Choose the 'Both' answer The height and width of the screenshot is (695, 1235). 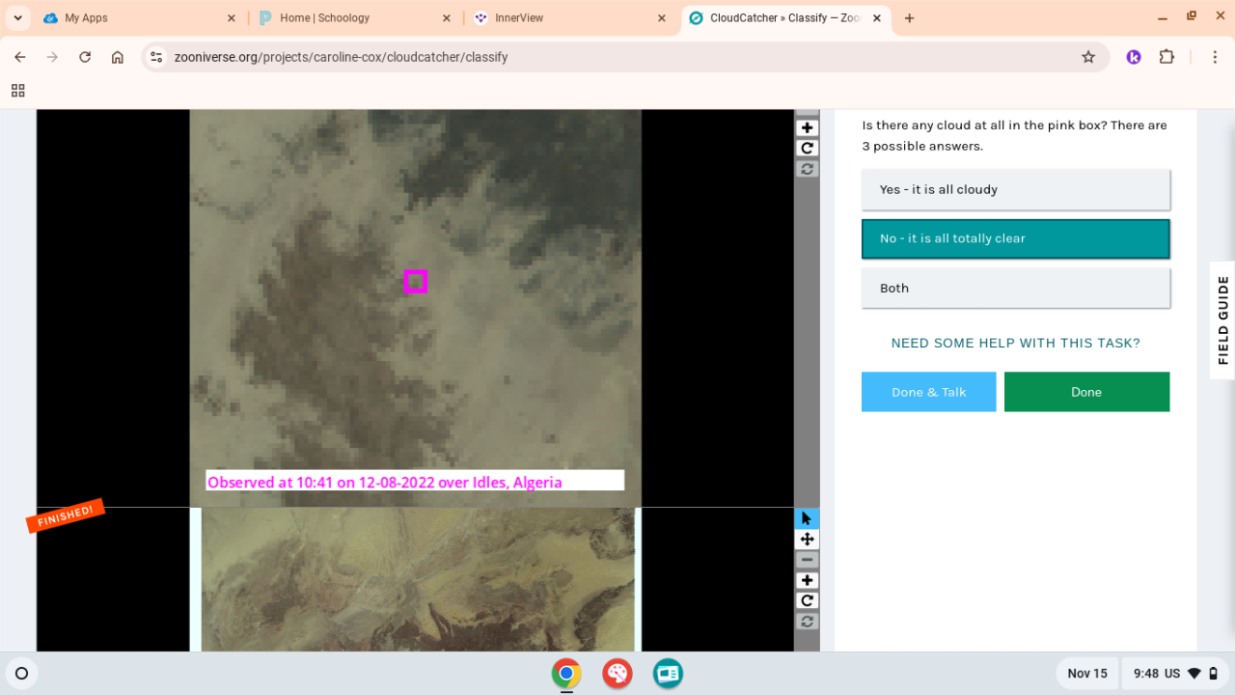coord(1015,288)
